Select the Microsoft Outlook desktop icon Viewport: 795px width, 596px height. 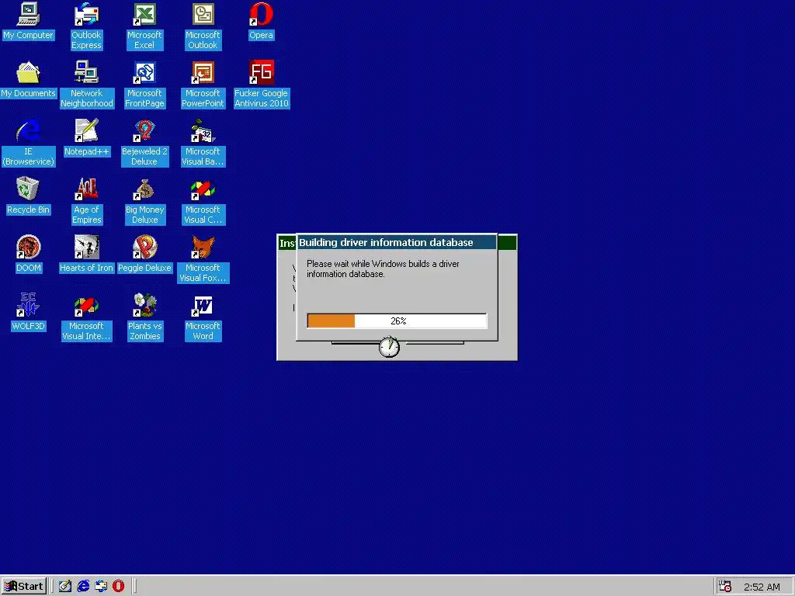coord(203,26)
